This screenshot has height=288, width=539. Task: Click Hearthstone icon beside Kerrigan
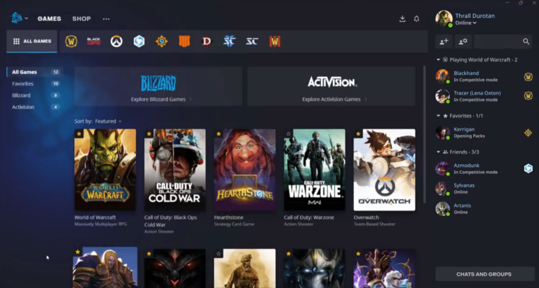point(528,133)
